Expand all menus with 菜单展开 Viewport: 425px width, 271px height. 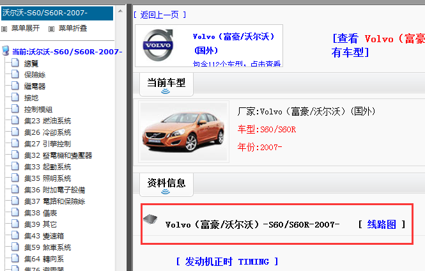click(x=26, y=28)
